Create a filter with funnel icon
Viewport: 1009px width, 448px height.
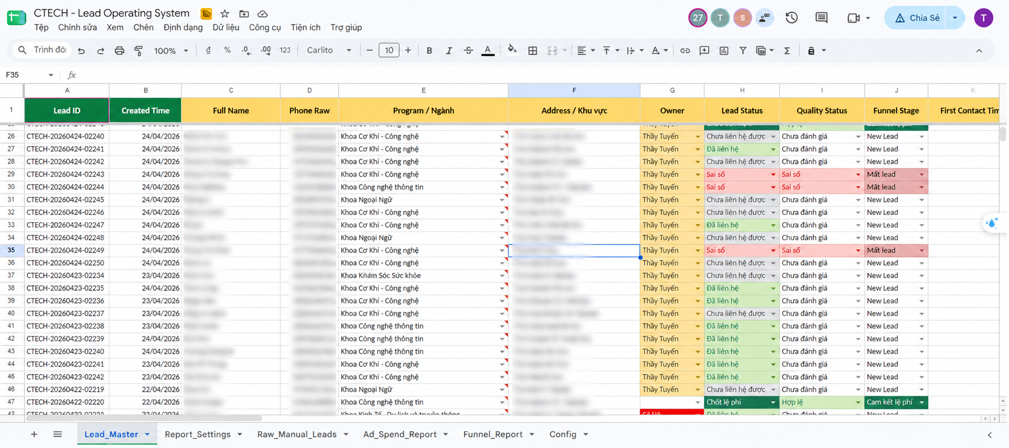(x=743, y=50)
